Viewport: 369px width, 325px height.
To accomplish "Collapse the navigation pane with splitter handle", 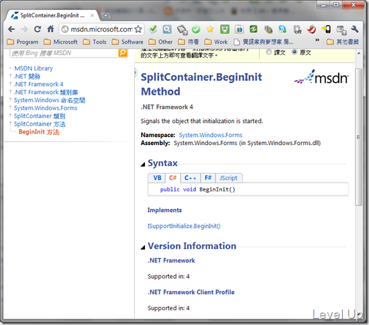I will [136, 73].
